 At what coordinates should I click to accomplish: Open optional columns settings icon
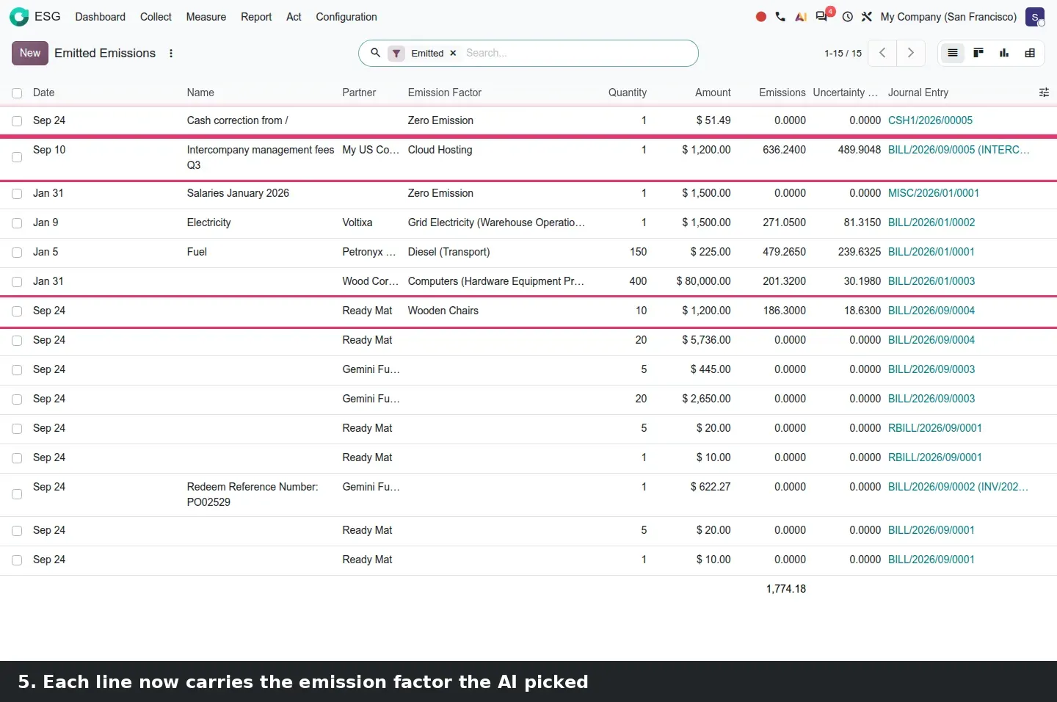[1044, 93]
